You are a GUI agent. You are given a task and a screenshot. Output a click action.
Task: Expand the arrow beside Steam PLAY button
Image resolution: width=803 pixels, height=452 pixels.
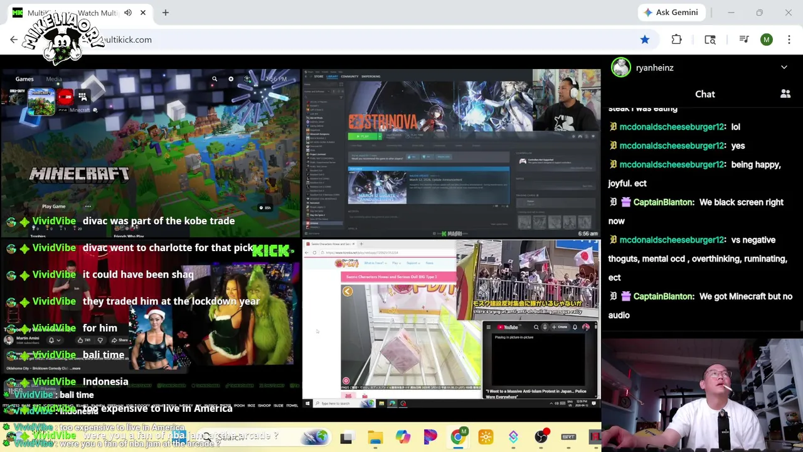pos(380,136)
